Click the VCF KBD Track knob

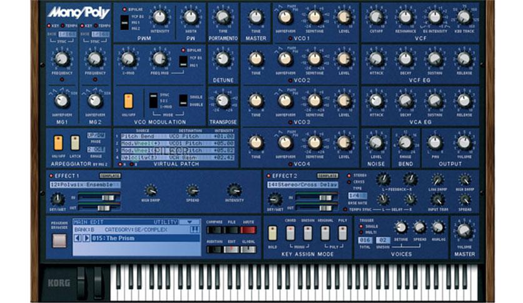click(x=464, y=18)
